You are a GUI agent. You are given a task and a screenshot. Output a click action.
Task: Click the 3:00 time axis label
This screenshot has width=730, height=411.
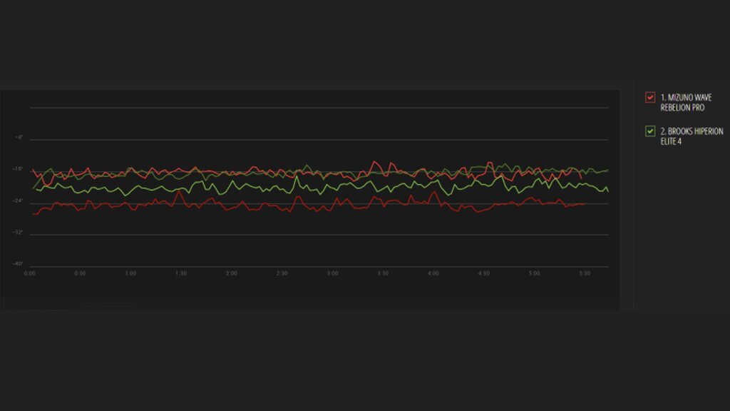pyautogui.click(x=332, y=273)
